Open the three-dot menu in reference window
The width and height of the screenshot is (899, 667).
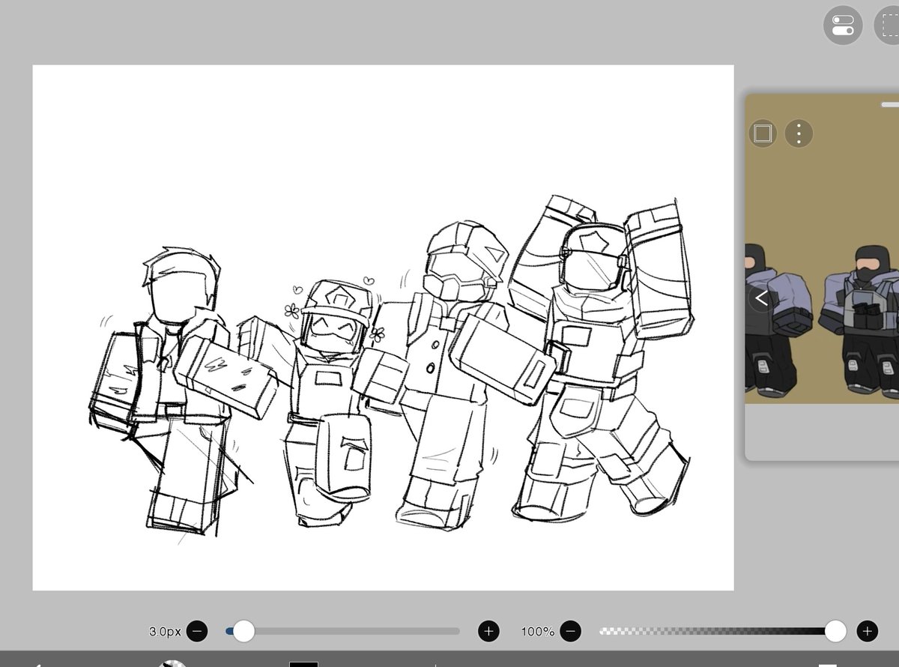[x=799, y=133]
